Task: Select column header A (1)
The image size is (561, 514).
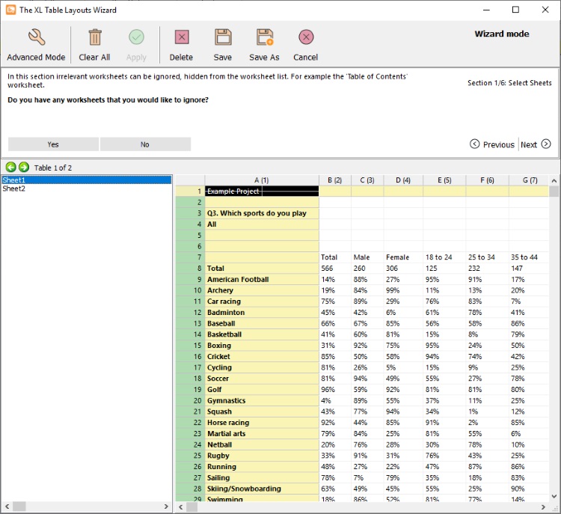Action: click(262, 180)
